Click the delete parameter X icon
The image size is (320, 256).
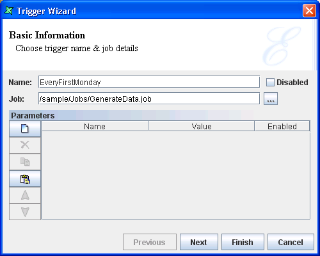tap(25, 145)
